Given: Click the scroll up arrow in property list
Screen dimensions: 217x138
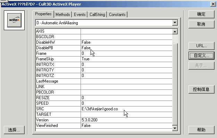Looking at the screenshot, I should [x=175, y=32].
